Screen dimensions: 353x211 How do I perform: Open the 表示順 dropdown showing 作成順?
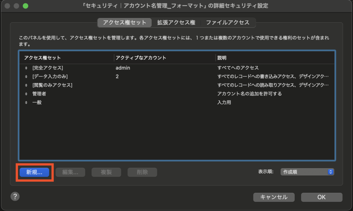(307, 172)
